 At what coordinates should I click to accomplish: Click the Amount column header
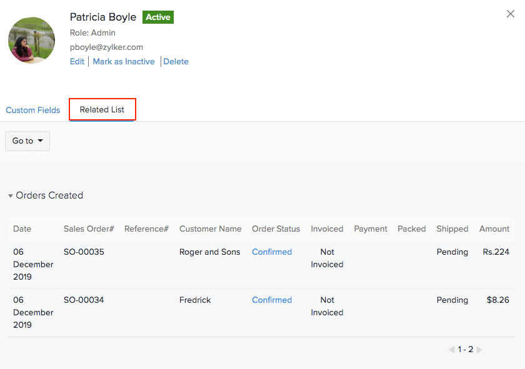pos(494,229)
